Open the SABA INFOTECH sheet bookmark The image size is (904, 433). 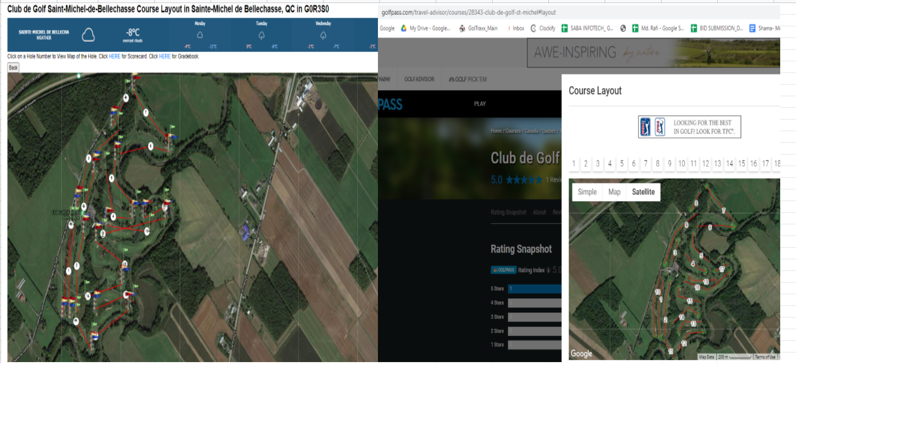tap(587, 28)
